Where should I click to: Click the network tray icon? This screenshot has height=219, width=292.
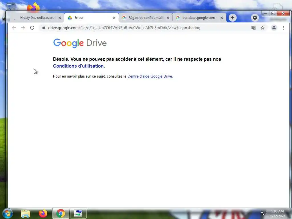(263, 213)
